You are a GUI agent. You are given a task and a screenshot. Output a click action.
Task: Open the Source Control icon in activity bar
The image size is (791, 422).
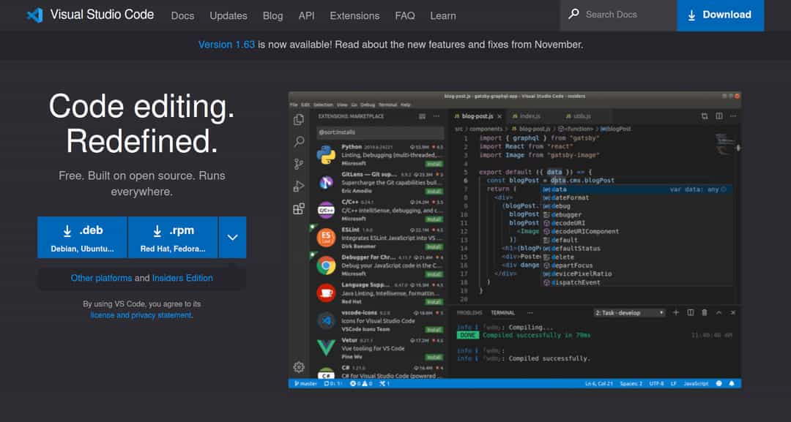click(x=299, y=164)
